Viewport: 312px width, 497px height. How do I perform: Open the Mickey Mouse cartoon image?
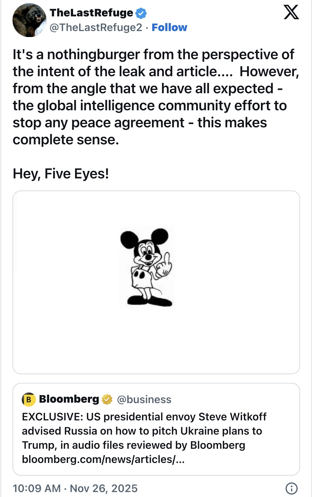(x=146, y=268)
